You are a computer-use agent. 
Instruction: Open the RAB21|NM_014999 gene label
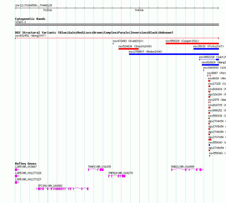pyautogui.click(x=183, y=167)
